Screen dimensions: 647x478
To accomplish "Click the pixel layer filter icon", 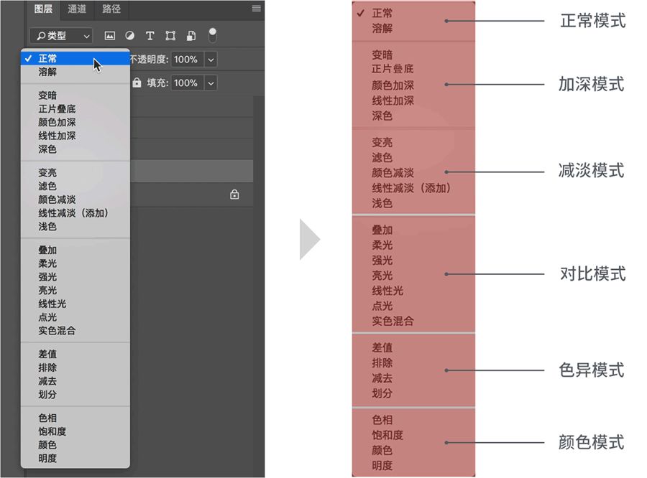I will point(110,35).
